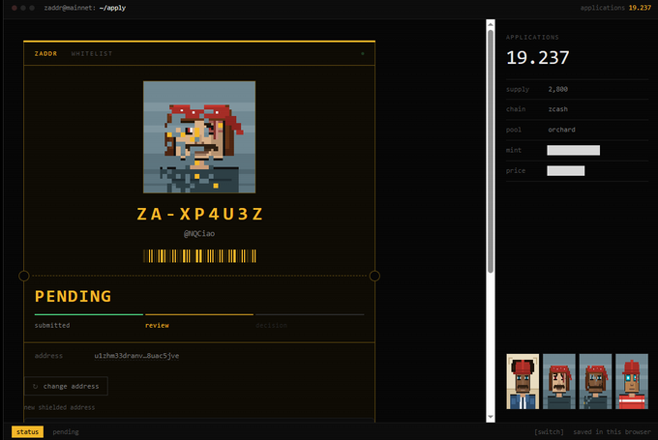
Task: Click the pending text in footer bar
Action: click(66, 431)
